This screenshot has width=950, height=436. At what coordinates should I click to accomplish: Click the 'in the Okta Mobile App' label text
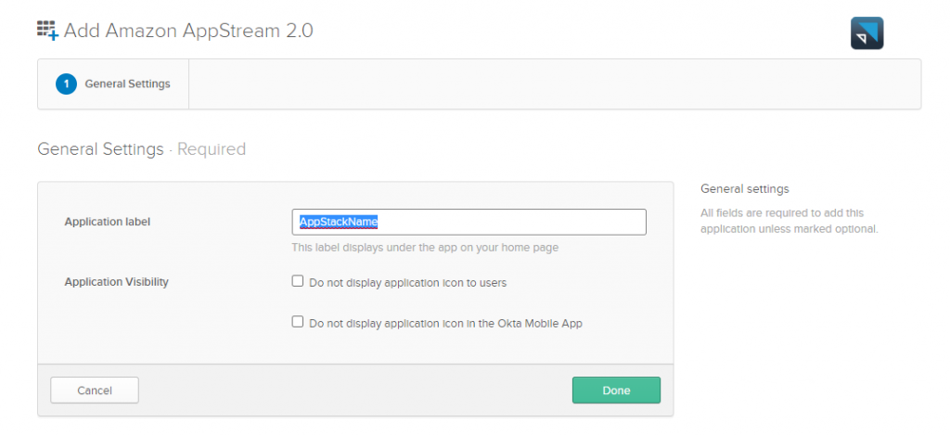coord(527,324)
